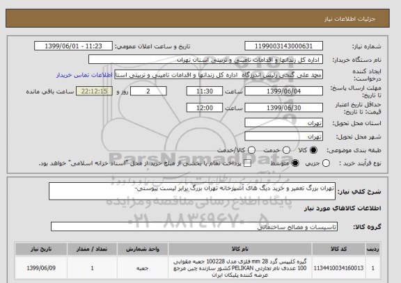Open the اطلاعات تماس خریدار link
This screenshot has width=401, height=283.
coord(84,75)
